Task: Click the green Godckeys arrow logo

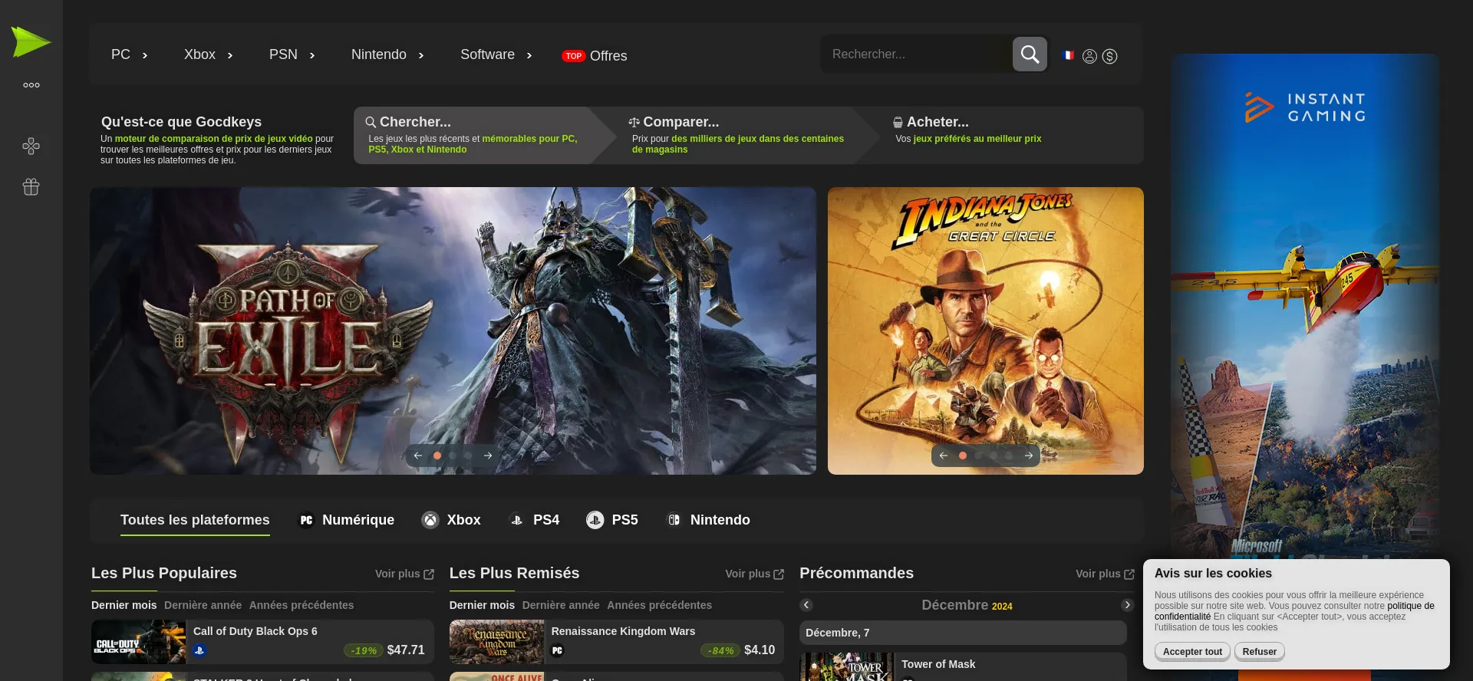Action: click(31, 42)
